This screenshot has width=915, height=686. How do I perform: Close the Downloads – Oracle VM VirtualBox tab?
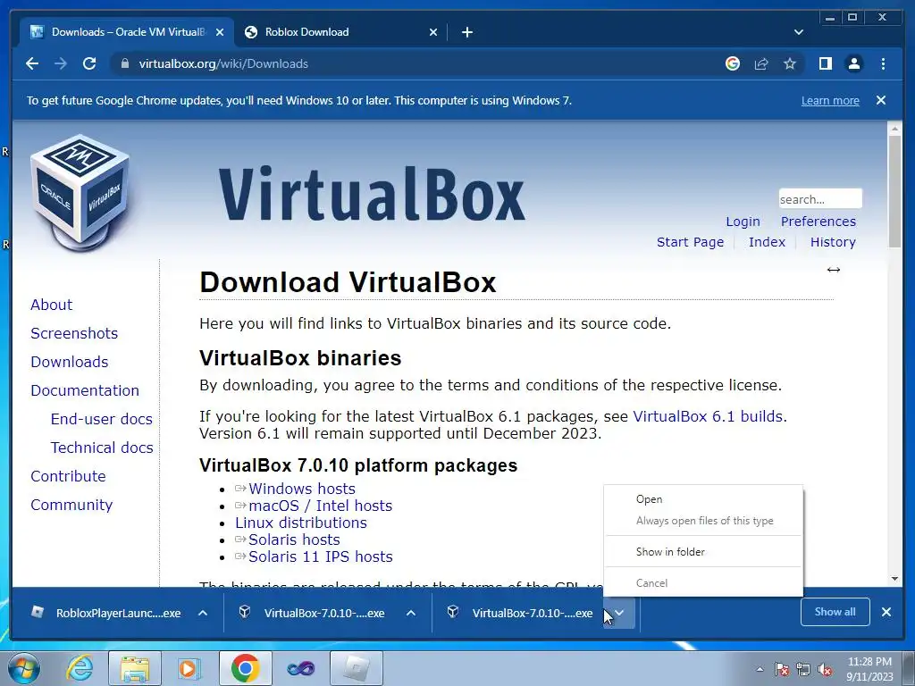point(220,32)
